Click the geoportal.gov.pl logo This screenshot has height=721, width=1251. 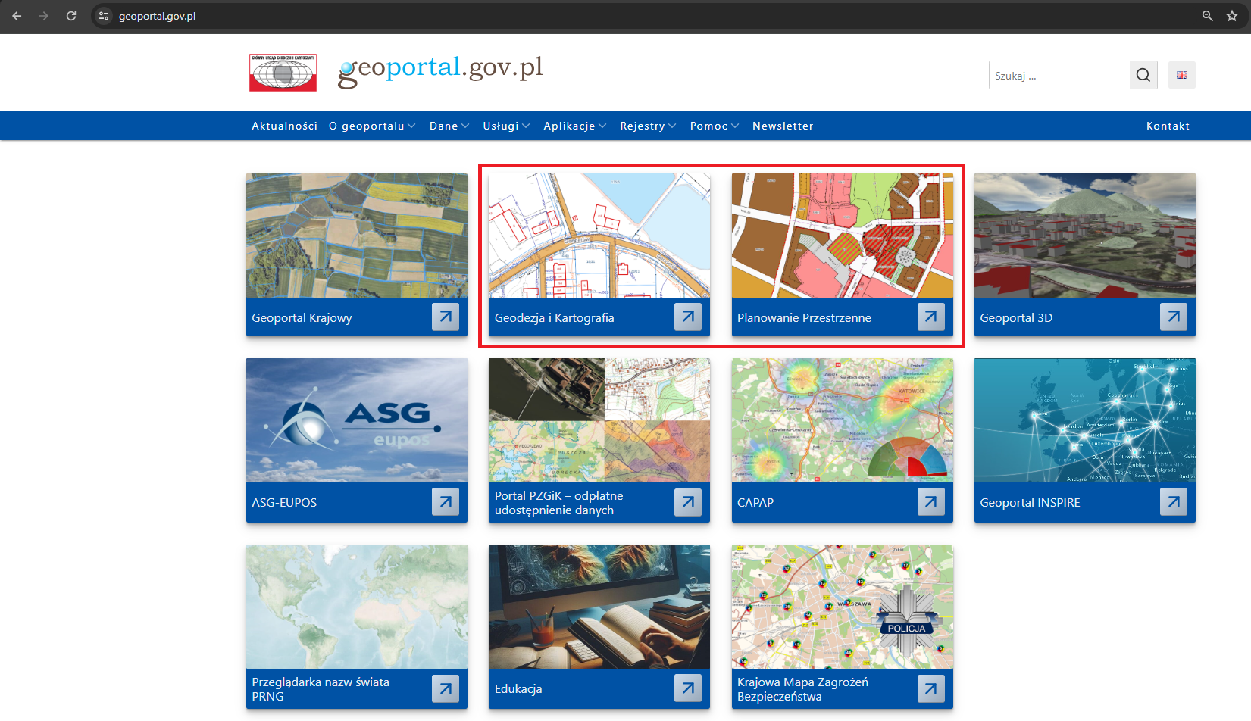440,70
